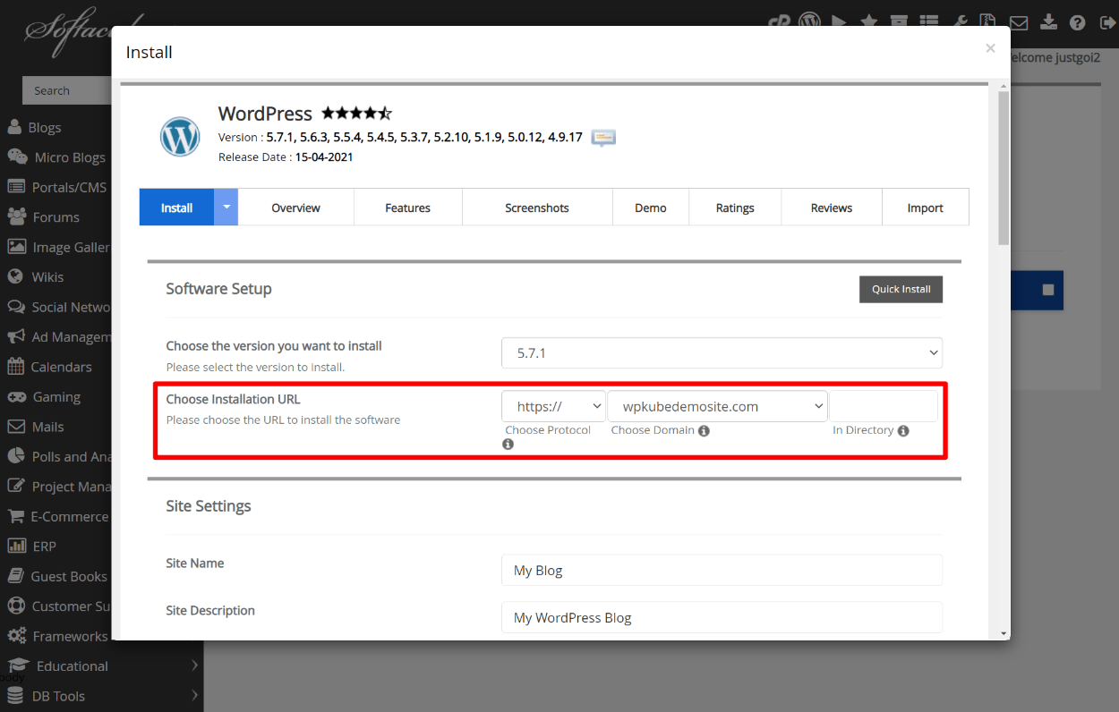Click the Project Management edit icon
1119x712 pixels.
tap(16, 486)
